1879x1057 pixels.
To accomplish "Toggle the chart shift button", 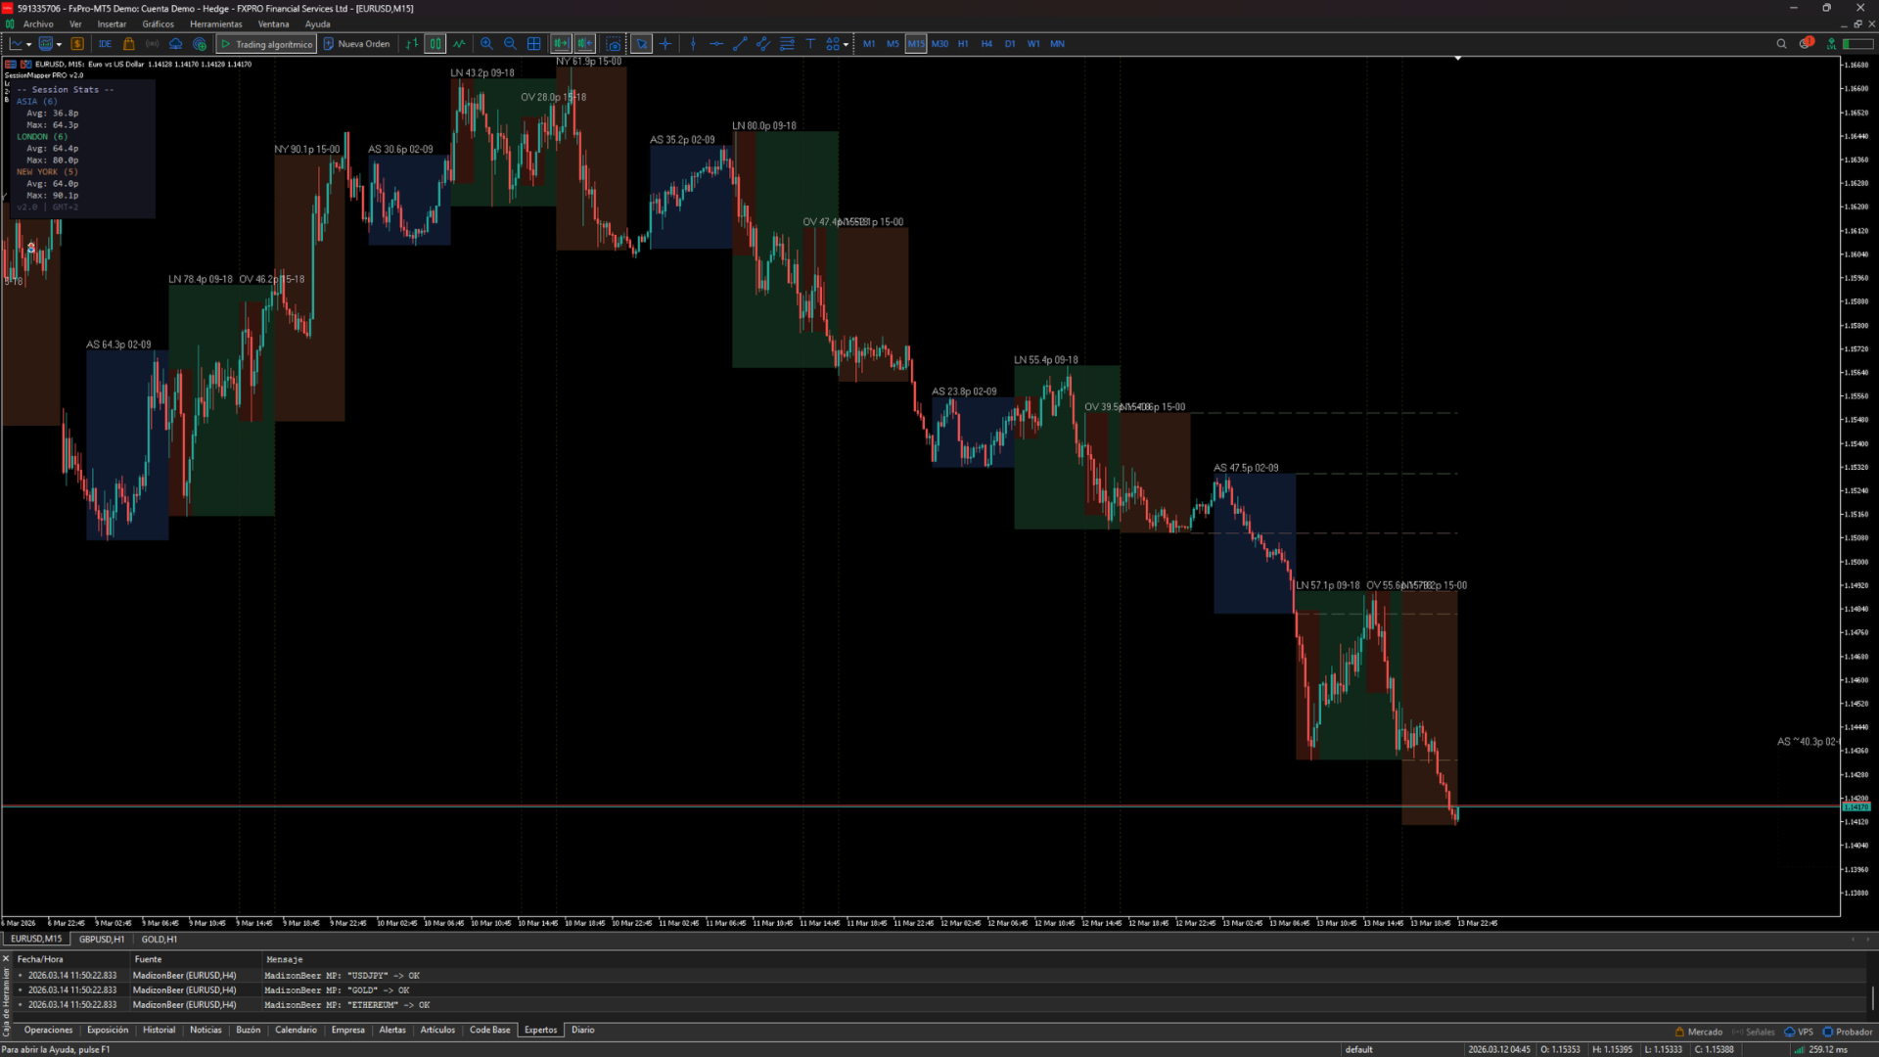I will pyautogui.click(x=585, y=44).
